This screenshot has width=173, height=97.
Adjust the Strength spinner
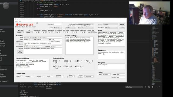pyautogui.click(x=44, y=32)
